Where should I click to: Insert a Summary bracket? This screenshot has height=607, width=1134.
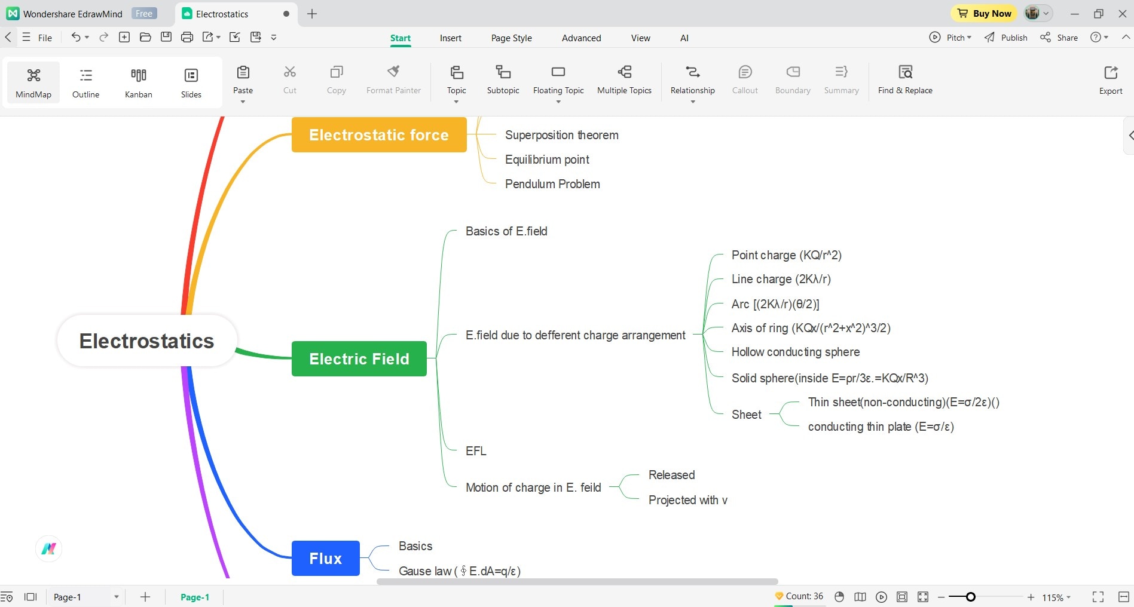point(841,79)
